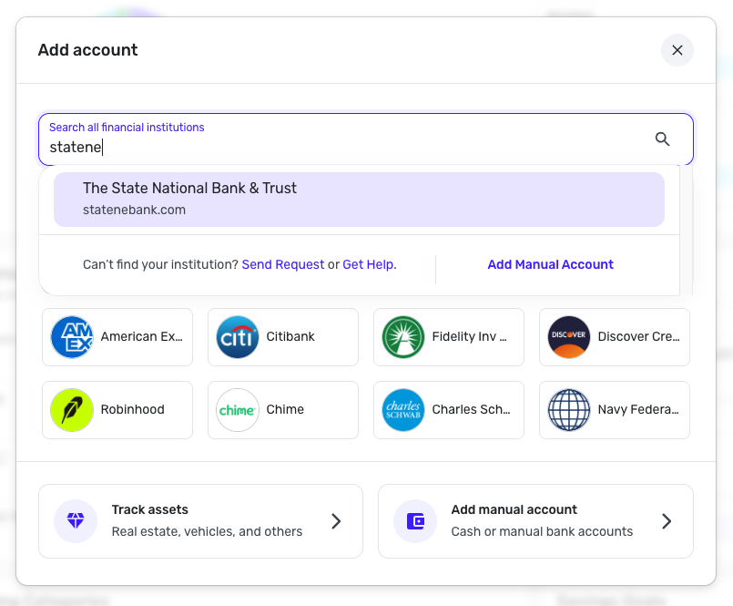Click the magnifying glass search icon
The width and height of the screenshot is (733, 606).
tap(662, 139)
